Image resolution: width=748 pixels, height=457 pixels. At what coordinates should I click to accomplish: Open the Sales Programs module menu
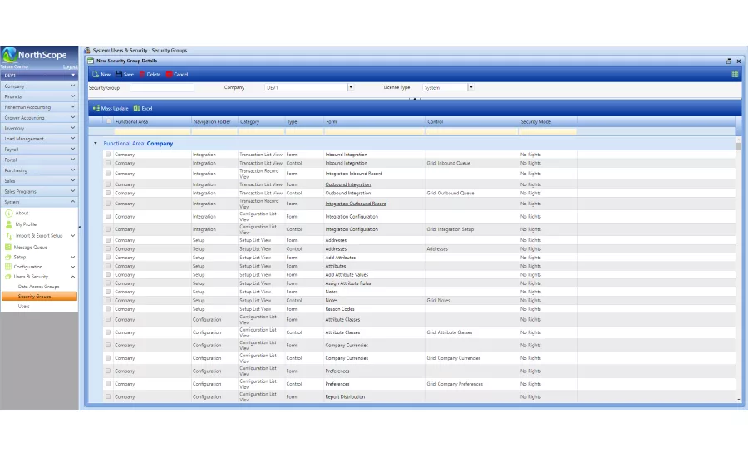coord(39,191)
